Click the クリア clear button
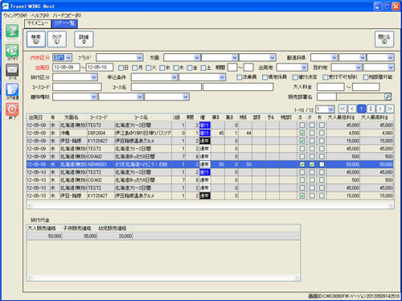402x301 pixels. pos(57,39)
